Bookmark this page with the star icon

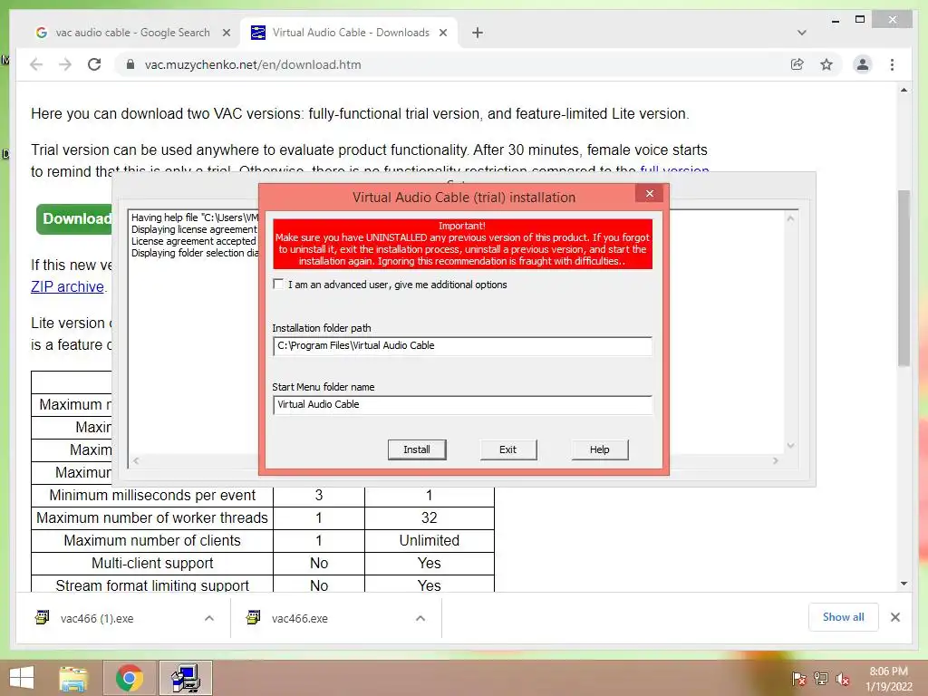[x=826, y=64]
